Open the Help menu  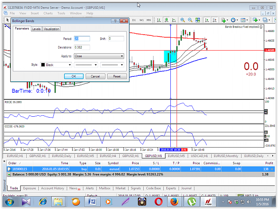pyautogui.click(x=90, y=13)
